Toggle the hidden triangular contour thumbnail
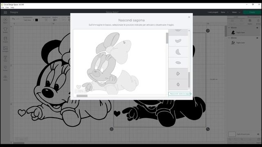This screenshot has width=262, height=147. (x=178, y=73)
